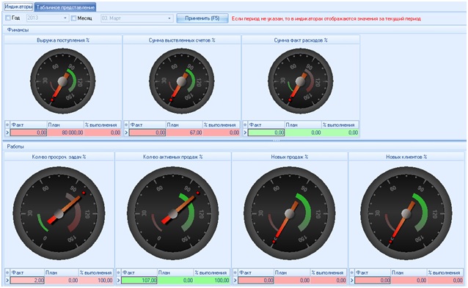Click % выполнения value under Кол-во активных продаж
Image resolution: width=468 pixels, height=288 pixels.
click(212, 280)
